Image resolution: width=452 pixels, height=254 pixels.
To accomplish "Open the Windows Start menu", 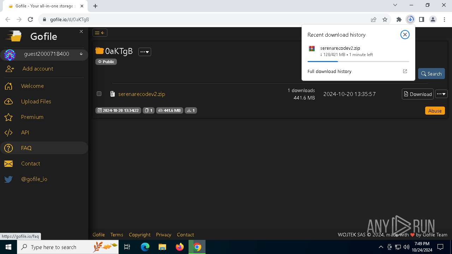I will [x=8, y=247].
